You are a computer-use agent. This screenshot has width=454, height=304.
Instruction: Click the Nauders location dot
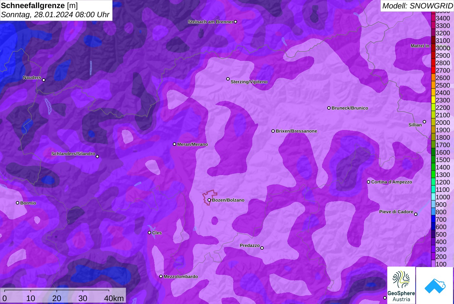(44, 80)
